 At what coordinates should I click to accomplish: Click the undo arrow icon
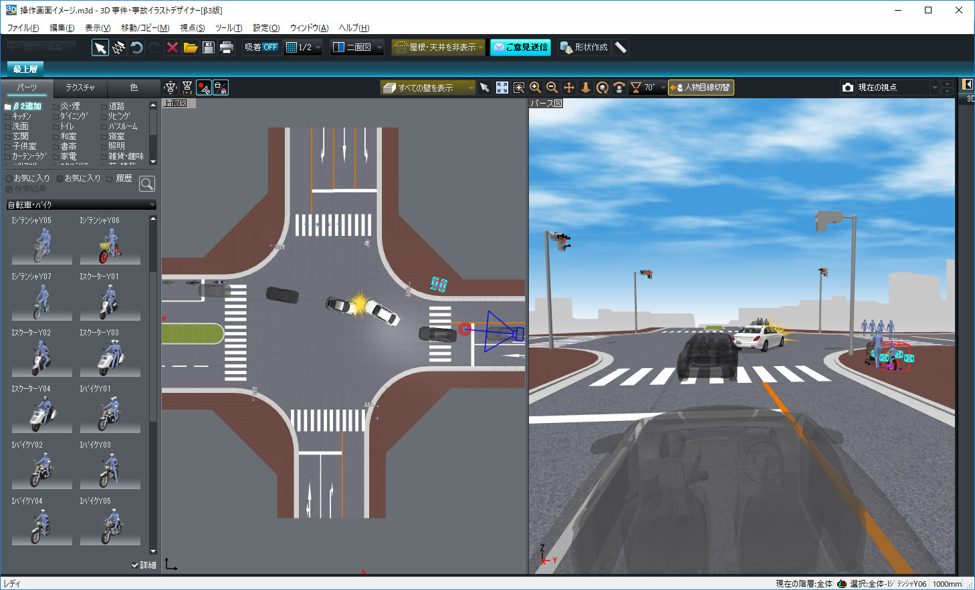point(137,47)
